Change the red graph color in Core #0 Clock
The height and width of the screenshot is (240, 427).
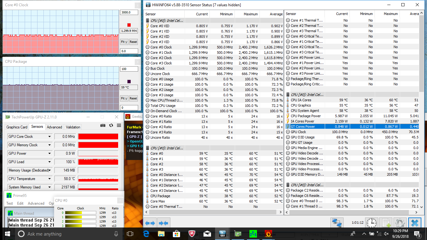click(x=129, y=25)
